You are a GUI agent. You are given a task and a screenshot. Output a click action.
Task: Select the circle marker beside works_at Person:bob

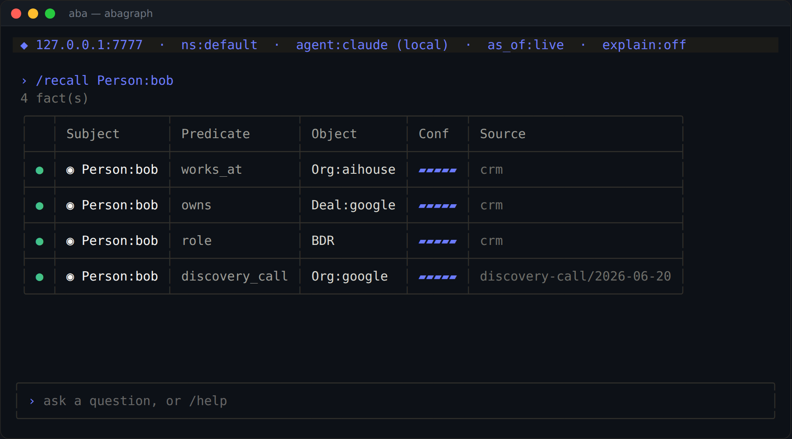70,170
